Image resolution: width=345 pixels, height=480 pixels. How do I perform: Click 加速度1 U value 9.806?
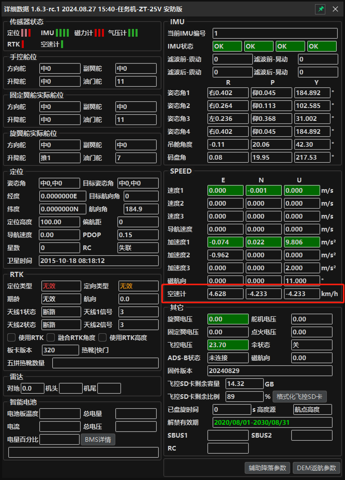tap(302, 242)
